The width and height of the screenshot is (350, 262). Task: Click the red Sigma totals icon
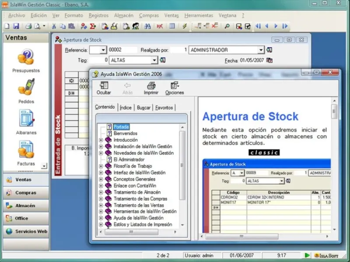(93, 26)
